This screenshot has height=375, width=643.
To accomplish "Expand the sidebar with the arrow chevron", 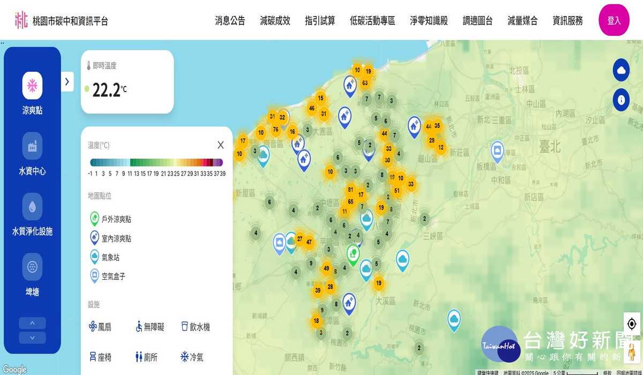I will (x=66, y=82).
